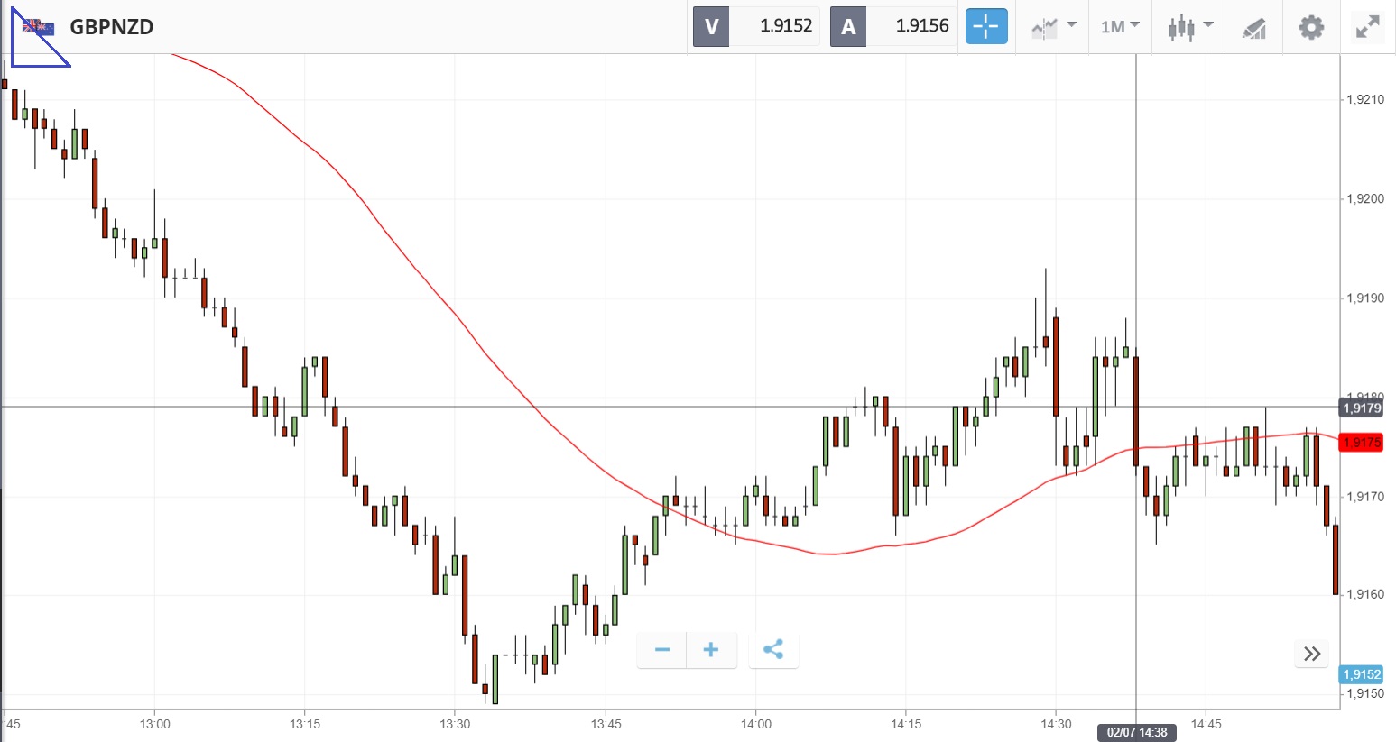Zoom out the chart with minus
The width and height of the screenshot is (1396, 742).
click(x=662, y=650)
